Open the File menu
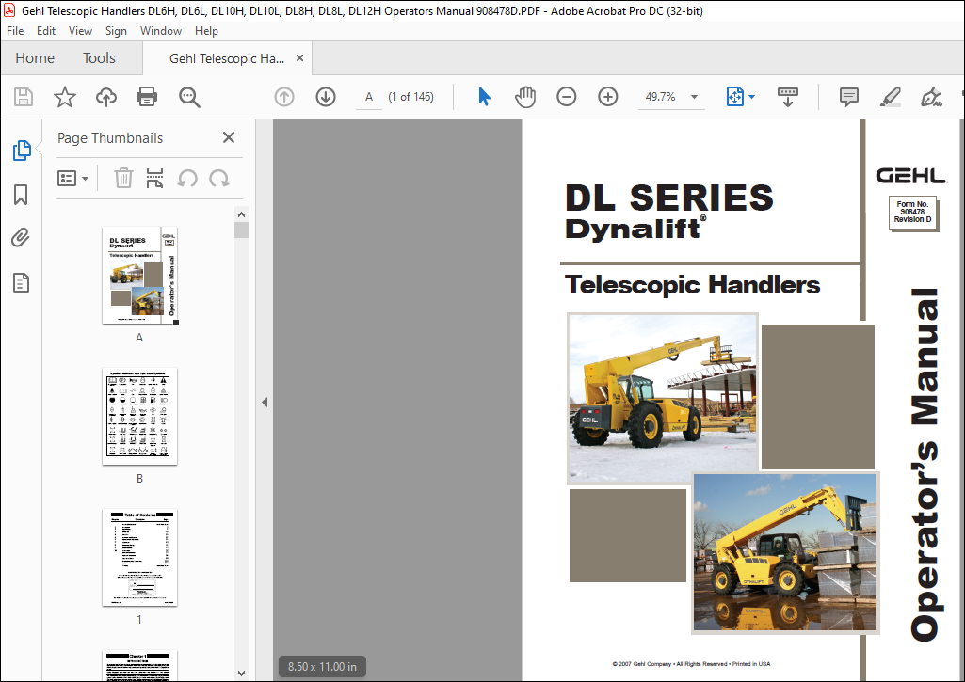 15,31
